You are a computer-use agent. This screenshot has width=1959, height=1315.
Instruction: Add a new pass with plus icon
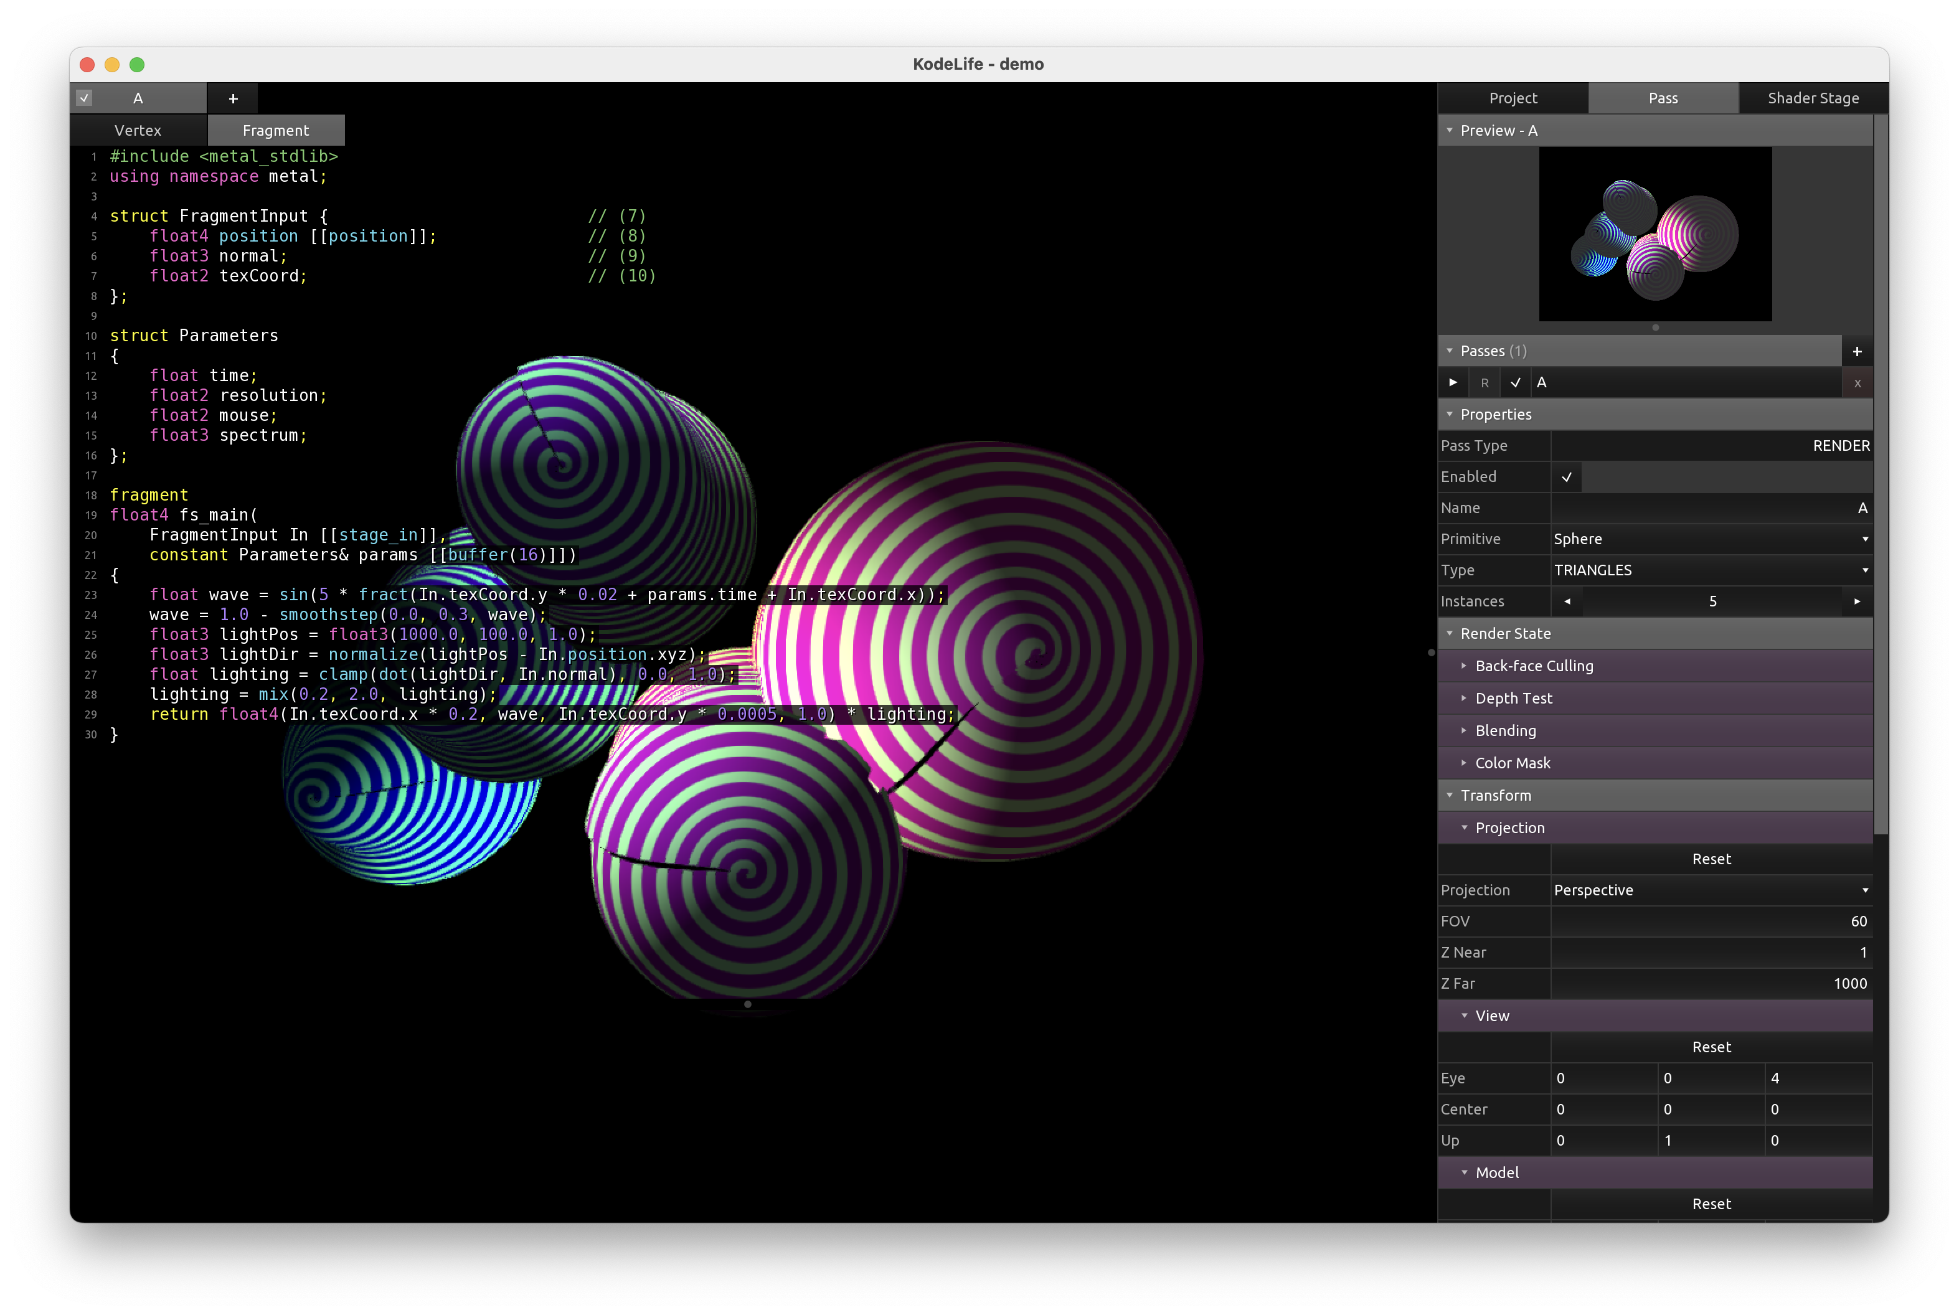click(x=1857, y=351)
